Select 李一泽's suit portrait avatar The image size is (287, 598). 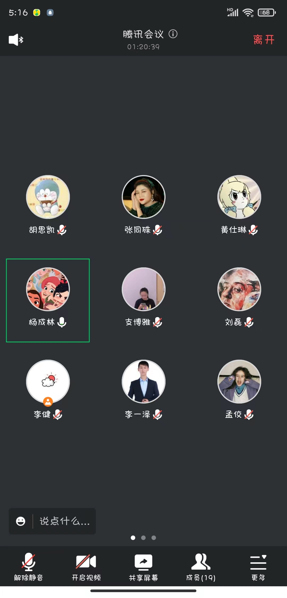143,381
